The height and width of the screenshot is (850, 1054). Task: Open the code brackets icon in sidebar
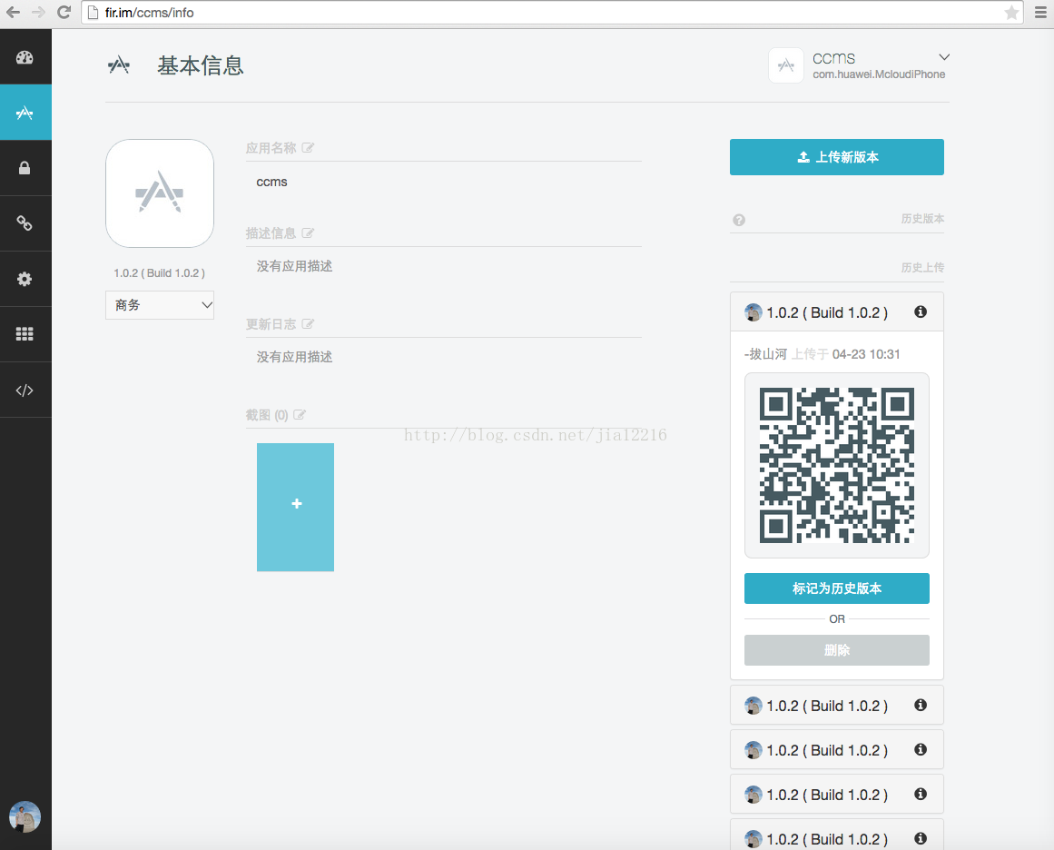pyautogui.click(x=25, y=390)
